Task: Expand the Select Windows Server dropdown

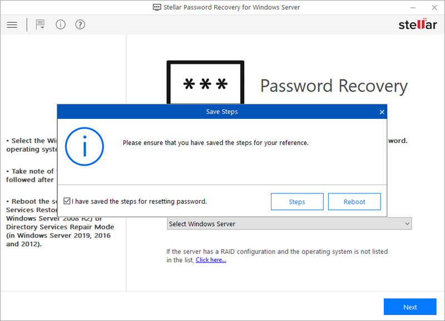Action: [289, 224]
